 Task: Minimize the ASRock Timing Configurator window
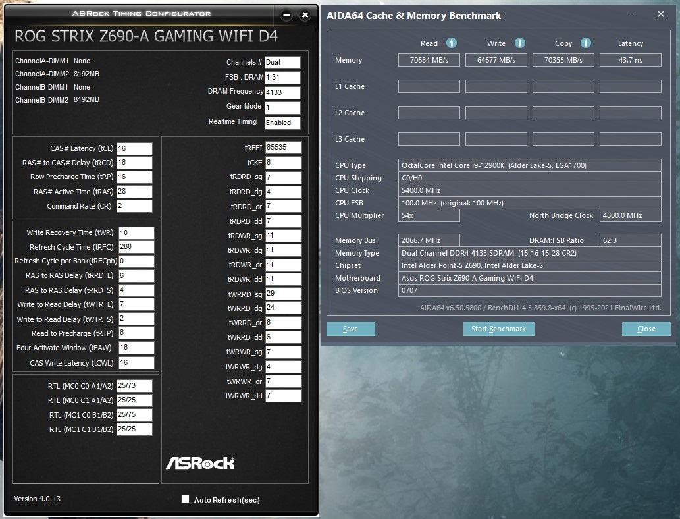tap(286, 15)
